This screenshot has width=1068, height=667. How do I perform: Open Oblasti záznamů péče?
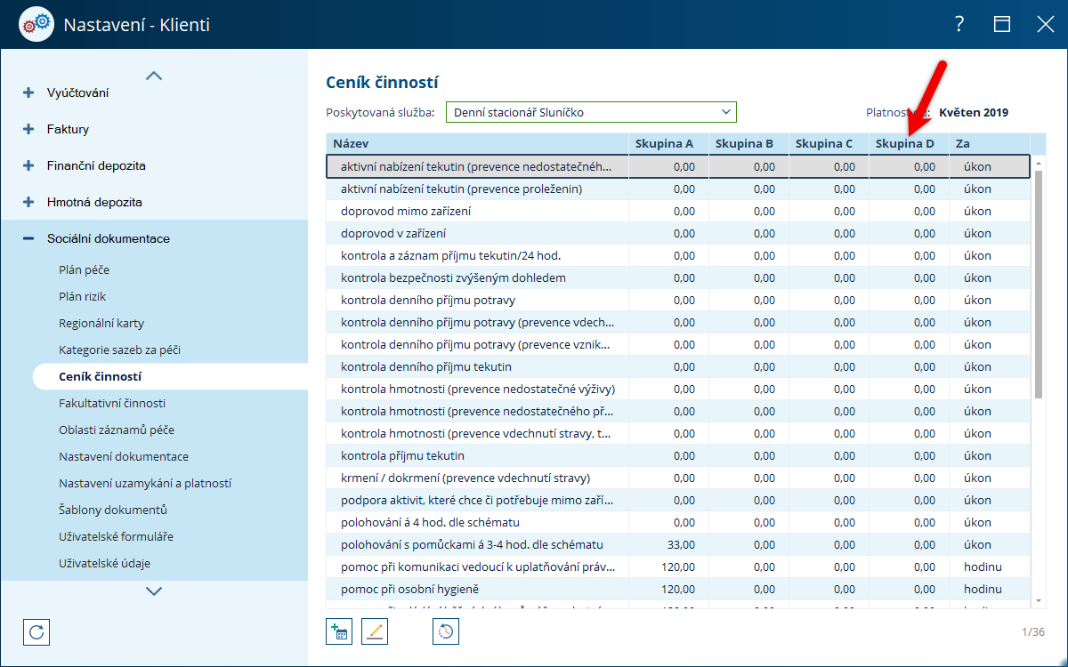click(117, 430)
